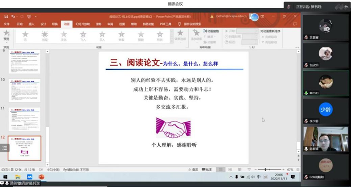The height and width of the screenshot is (187, 351).
Task: Open PowerPoint from the taskbar
Action: point(41,177)
